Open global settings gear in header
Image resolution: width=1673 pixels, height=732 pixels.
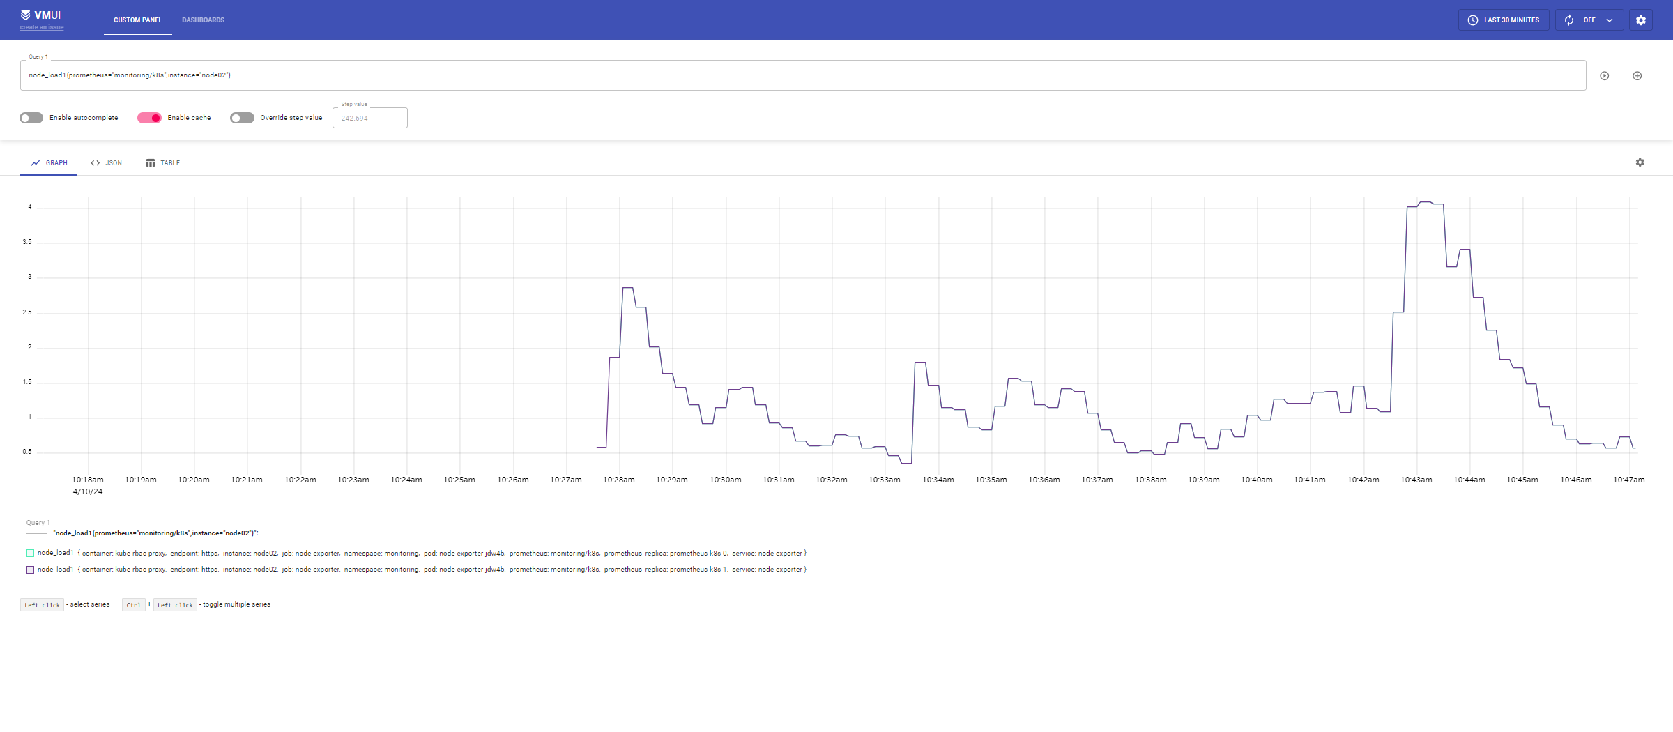click(1641, 20)
